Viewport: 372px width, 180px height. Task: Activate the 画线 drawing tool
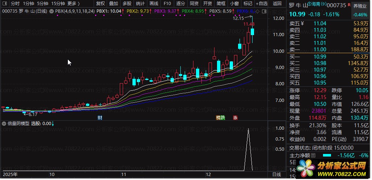pyautogui.click(x=154, y=4)
